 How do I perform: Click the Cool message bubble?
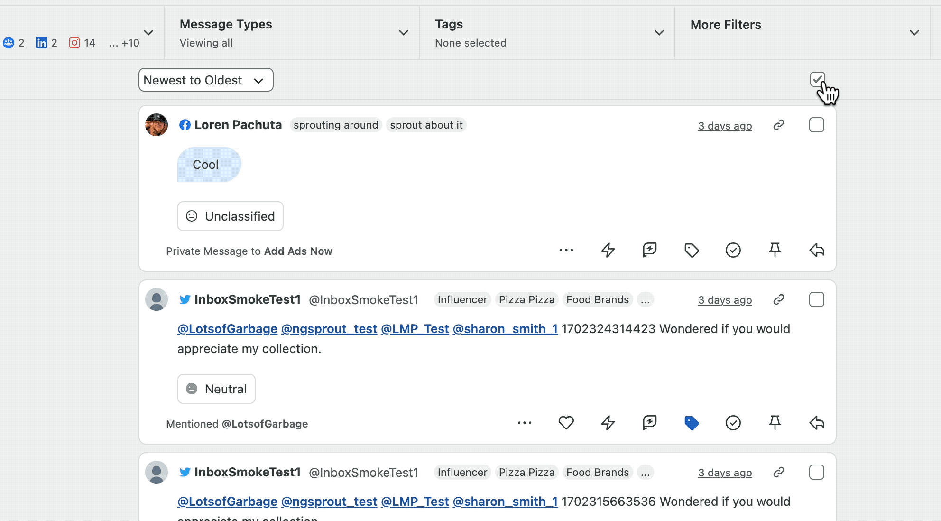209,164
